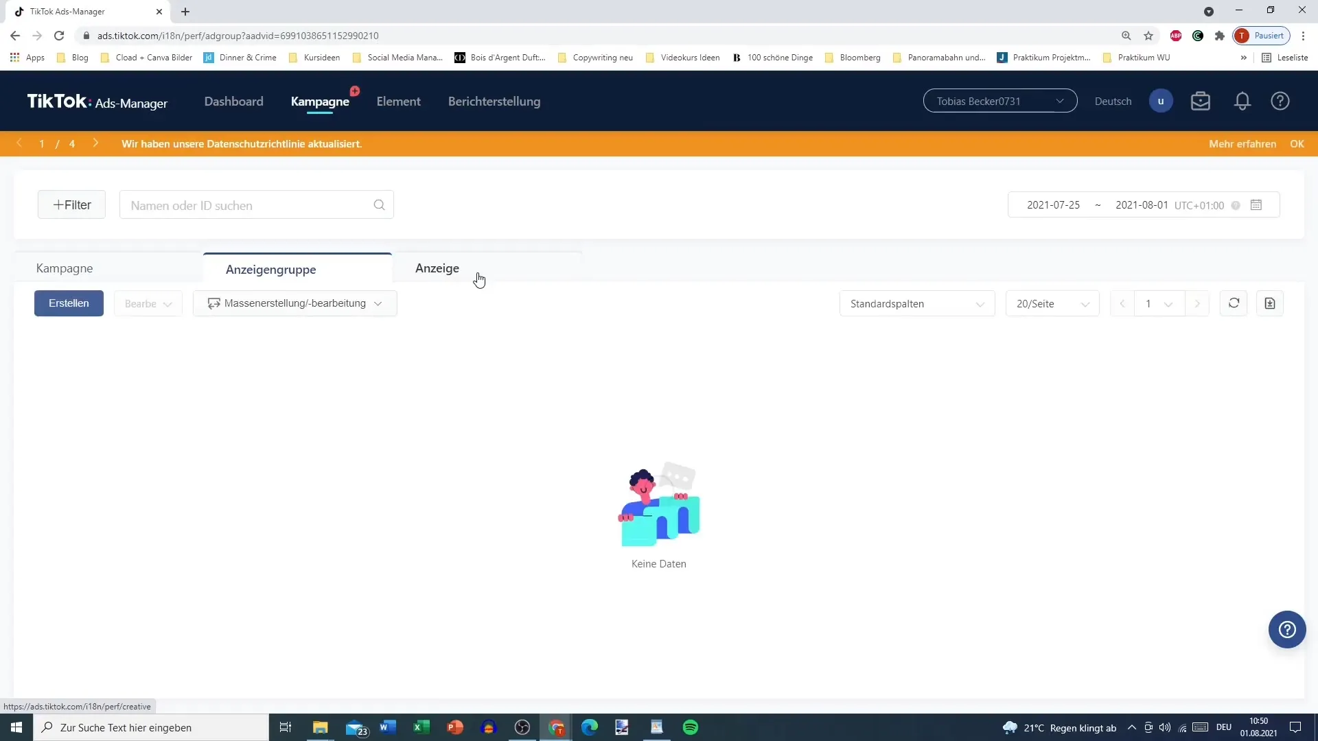Open PowerPoint from taskbar
Image resolution: width=1318 pixels, height=741 pixels.
(455, 727)
